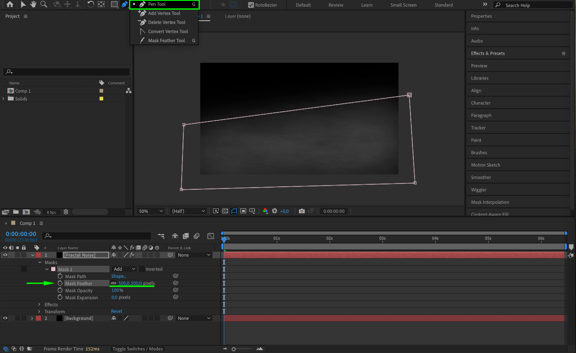Viewport: 576px width, 353px height.
Task: Click Reset link for Transform
Action: pyautogui.click(x=116, y=311)
